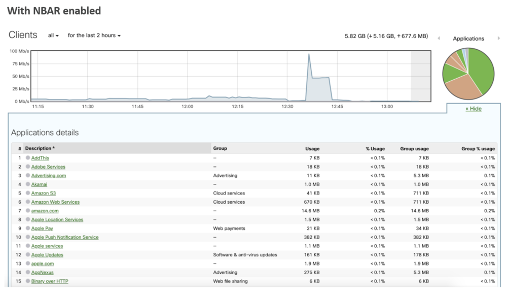Click the gray dot icon beside AddThis
This screenshot has height=294, width=507.
pyautogui.click(x=27, y=158)
